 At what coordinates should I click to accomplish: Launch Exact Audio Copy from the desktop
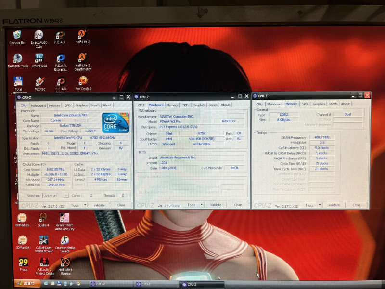pos(39,39)
